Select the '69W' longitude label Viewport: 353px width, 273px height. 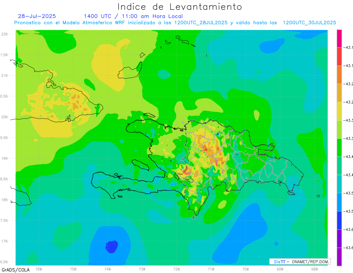[280, 269]
